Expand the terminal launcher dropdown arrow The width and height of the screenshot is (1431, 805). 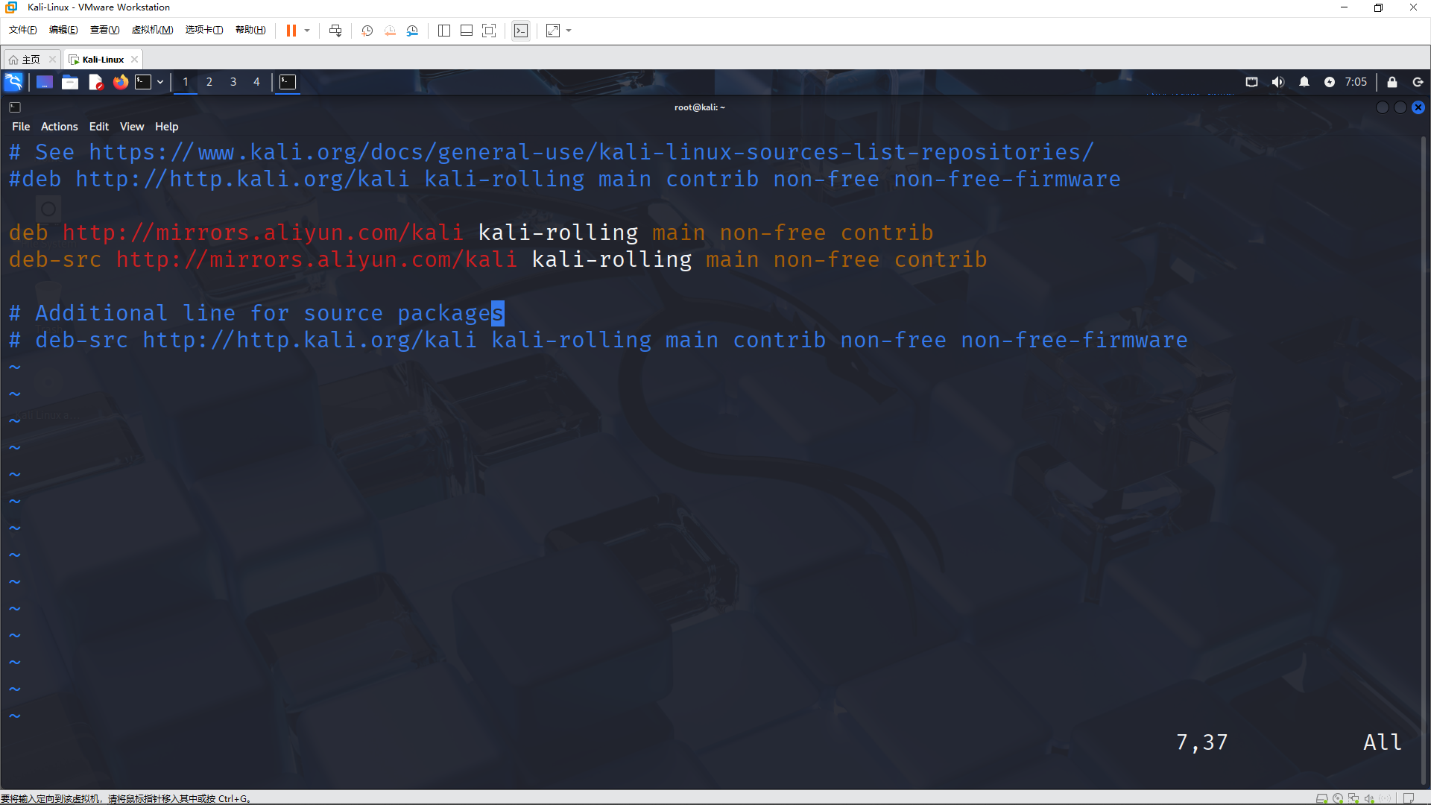click(160, 82)
